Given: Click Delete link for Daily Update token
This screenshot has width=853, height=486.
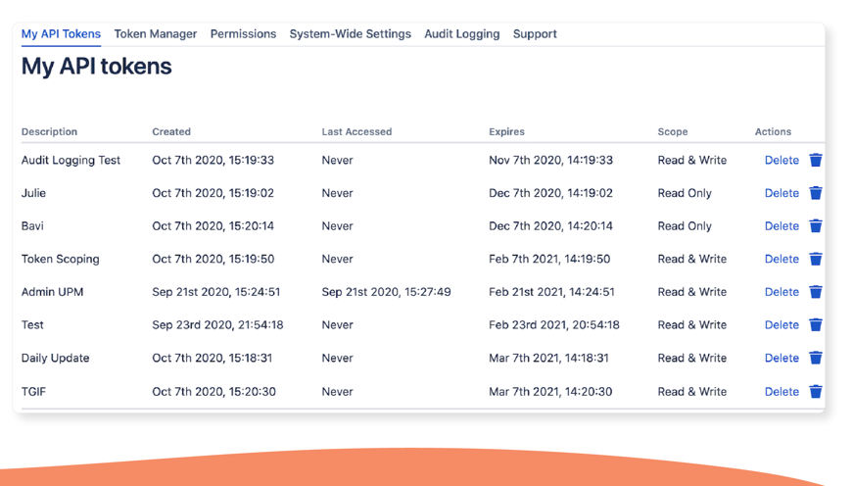Looking at the screenshot, I should tap(782, 358).
